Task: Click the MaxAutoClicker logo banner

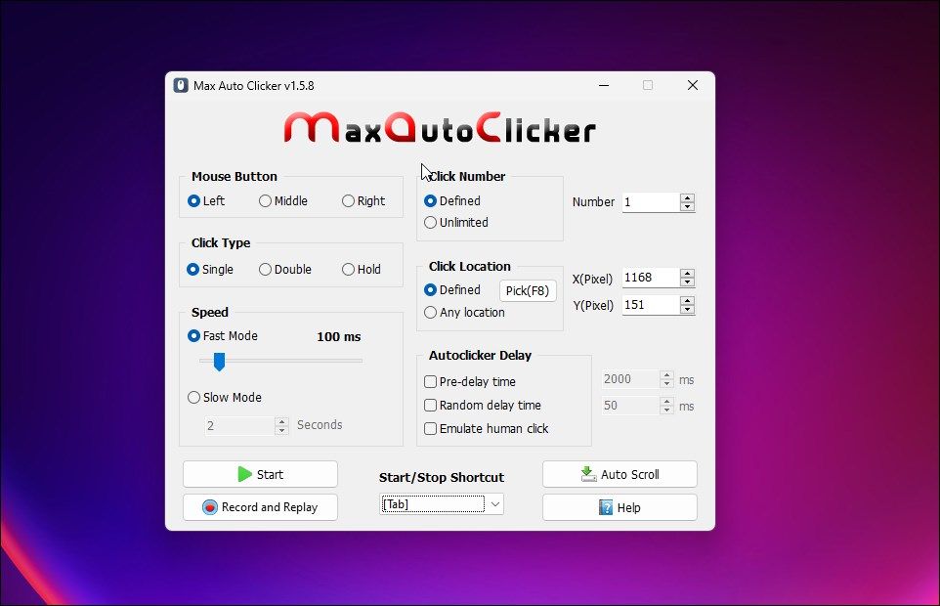Action: (x=440, y=128)
